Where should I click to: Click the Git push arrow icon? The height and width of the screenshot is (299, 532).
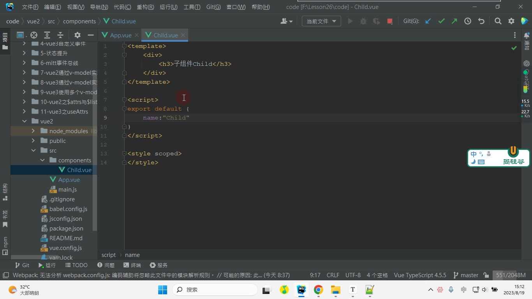point(454,21)
